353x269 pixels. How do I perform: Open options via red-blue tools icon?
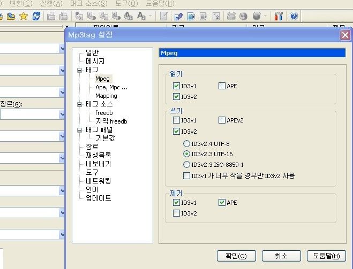pyautogui.click(x=279, y=16)
